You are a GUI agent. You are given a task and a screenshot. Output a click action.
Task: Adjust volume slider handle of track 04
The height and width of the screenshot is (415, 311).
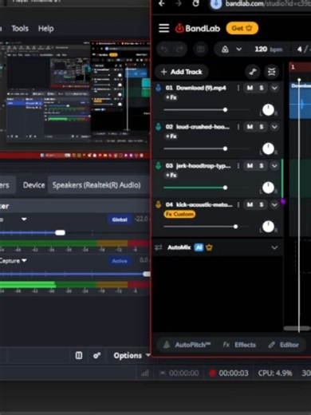tap(235, 227)
